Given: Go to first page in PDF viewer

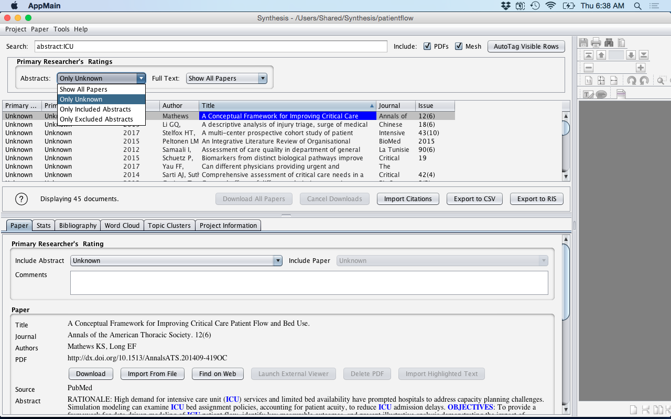Looking at the screenshot, I should coord(589,55).
